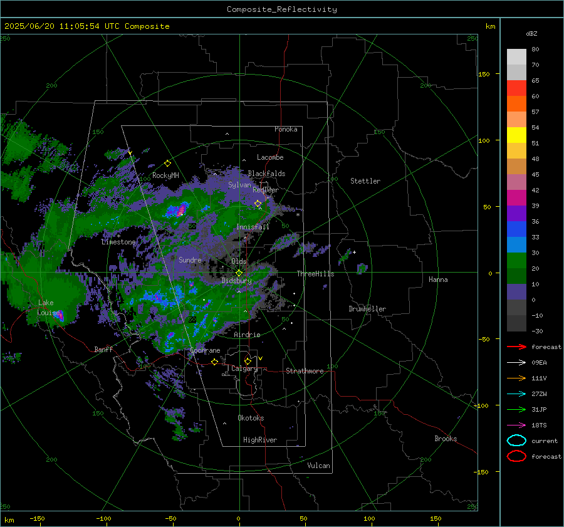The height and width of the screenshot is (527, 564).
Task: Pick the light blue 30–33 dBZ swatch
Action: click(x=516, y=244)
